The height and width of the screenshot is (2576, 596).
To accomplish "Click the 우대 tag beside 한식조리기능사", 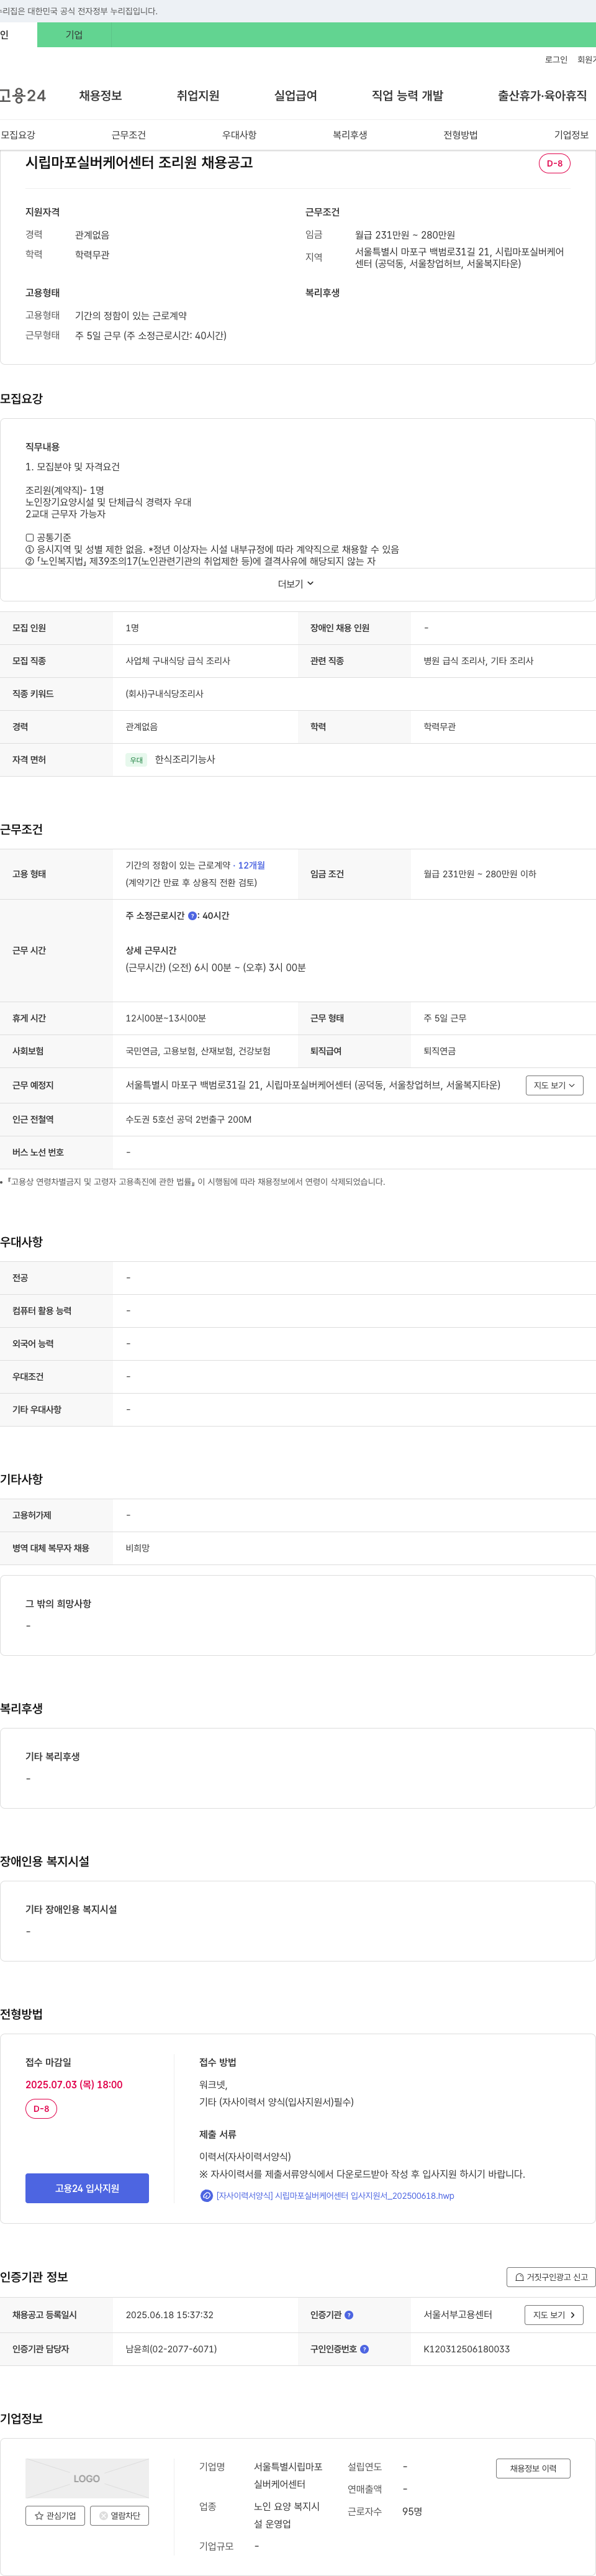I will [x=136, y=760].
